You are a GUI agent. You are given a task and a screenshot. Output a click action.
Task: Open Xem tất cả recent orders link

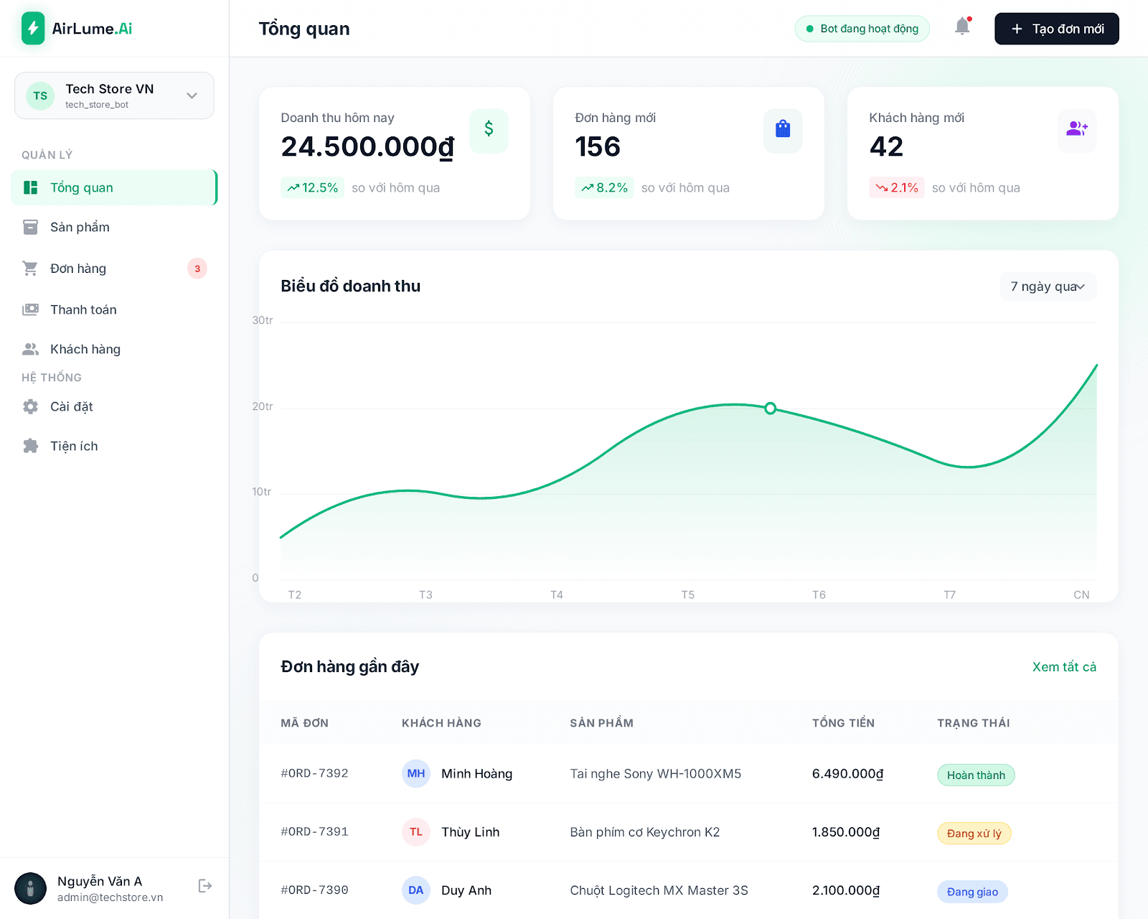pyautogui.click(x=1064, y=666)
